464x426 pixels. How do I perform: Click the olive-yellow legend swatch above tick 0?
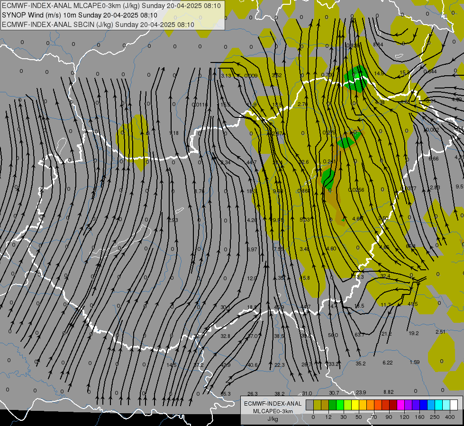pyautogui.click(x=317, y=405)
